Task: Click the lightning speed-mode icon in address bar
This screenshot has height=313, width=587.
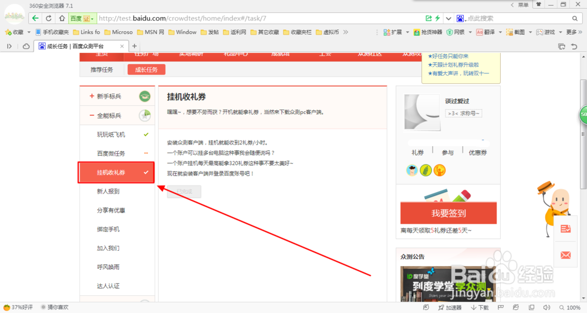Action: pos(437,18)
